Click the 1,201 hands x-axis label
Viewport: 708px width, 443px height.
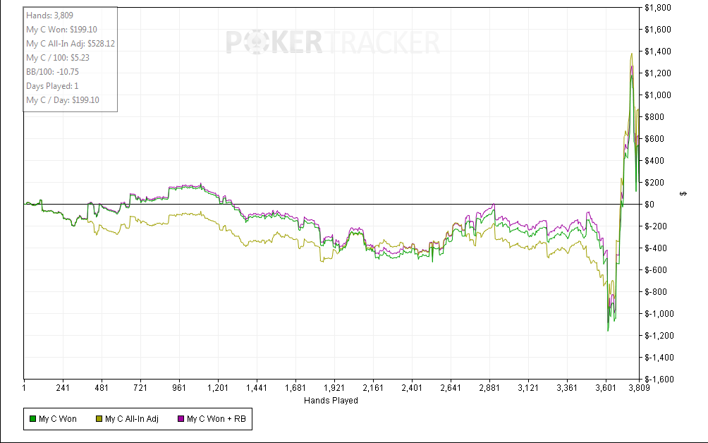pyautogui.click(x=218, y=388)
